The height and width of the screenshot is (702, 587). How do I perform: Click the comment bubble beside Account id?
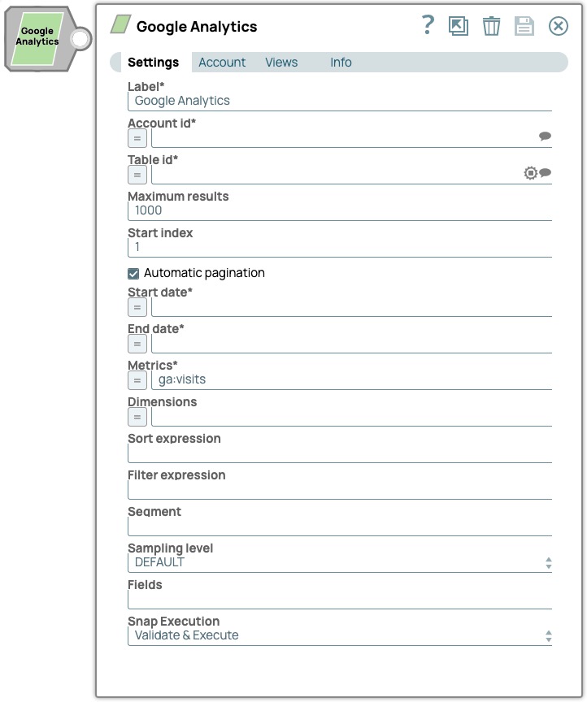546,136
